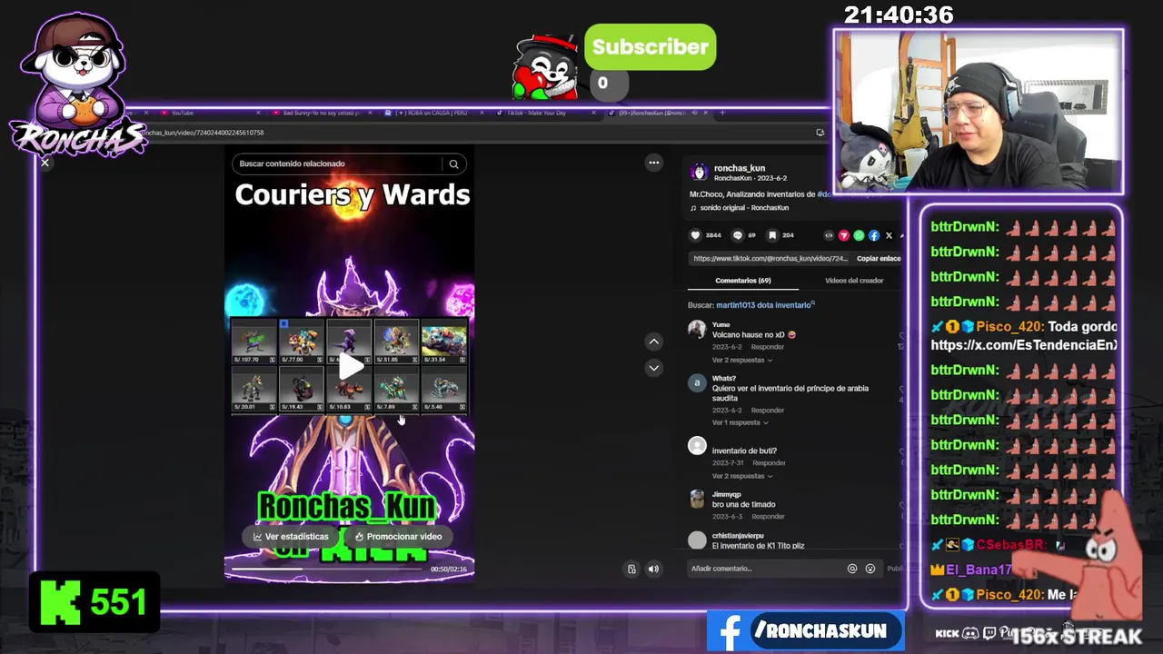Viewport: 1163px width, 654px height.
Task: Expand 'Ver 2 respuestas' under Yumo comment
Action: (x=742, y=361)
